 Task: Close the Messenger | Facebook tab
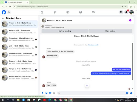27,2
